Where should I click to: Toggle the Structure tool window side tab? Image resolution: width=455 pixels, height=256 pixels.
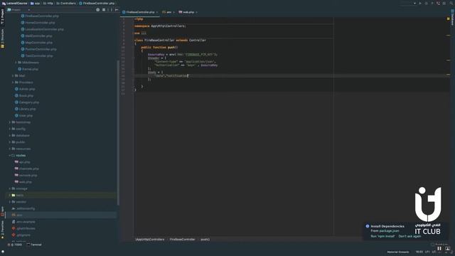pos(2,38)
